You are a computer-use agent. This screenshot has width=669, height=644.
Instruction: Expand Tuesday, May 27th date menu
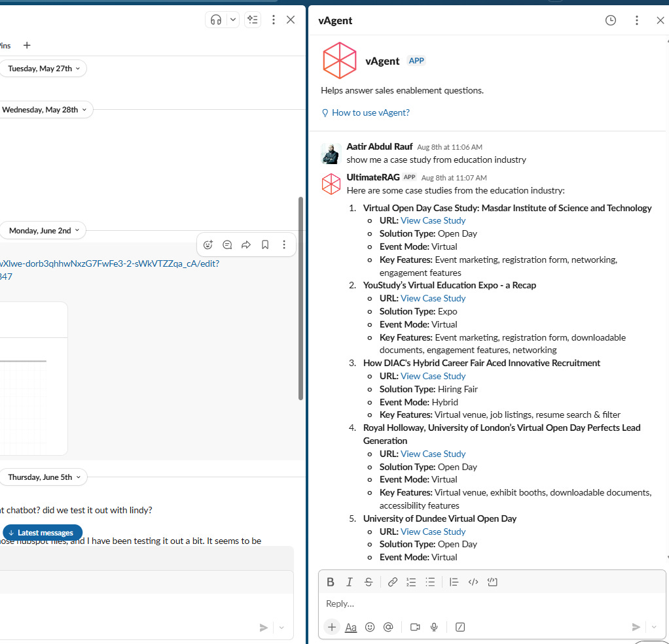(43, 69)
